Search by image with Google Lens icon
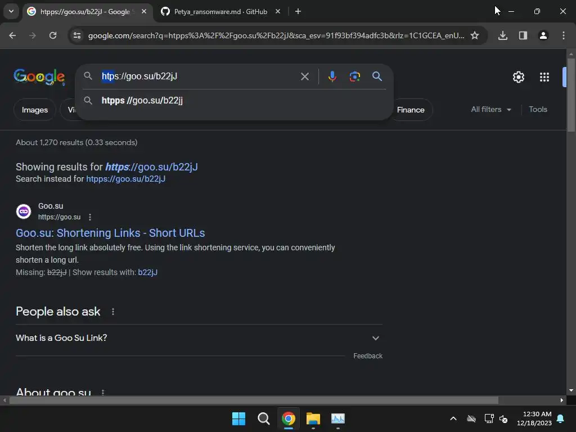The height and width of the screenshot is (432, 576). [354, 76]
